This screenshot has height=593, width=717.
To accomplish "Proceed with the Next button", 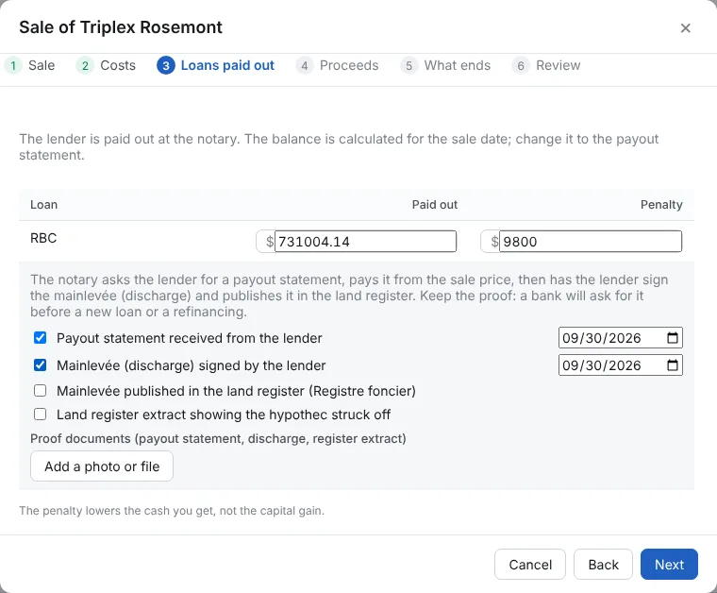I will point(669,564).
